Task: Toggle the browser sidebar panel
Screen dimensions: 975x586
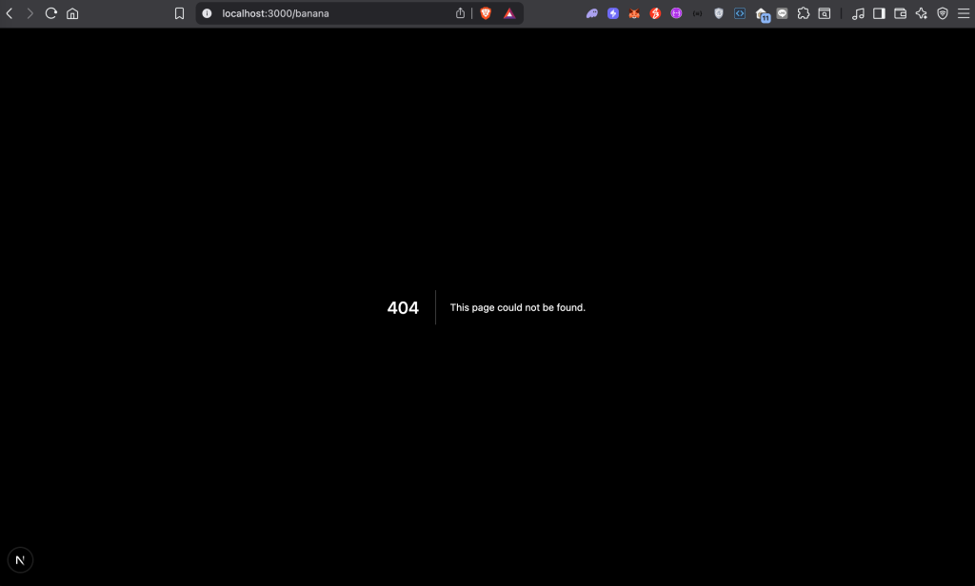Action: pyautogui.click(x=879, y=13)
